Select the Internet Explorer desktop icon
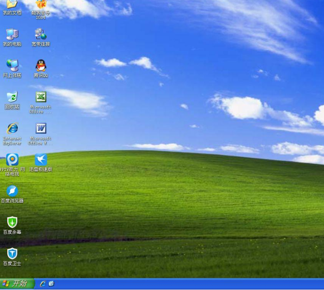This screenshot has width=324, height=290. 12,128
